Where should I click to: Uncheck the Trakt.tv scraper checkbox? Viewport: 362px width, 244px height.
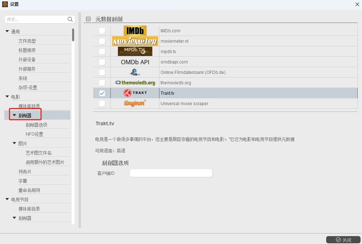point(102,93)
